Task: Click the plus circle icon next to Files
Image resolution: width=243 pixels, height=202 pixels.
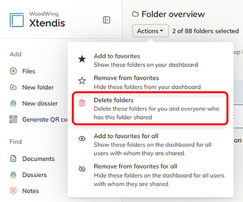Action: click(x=13, y=71)
